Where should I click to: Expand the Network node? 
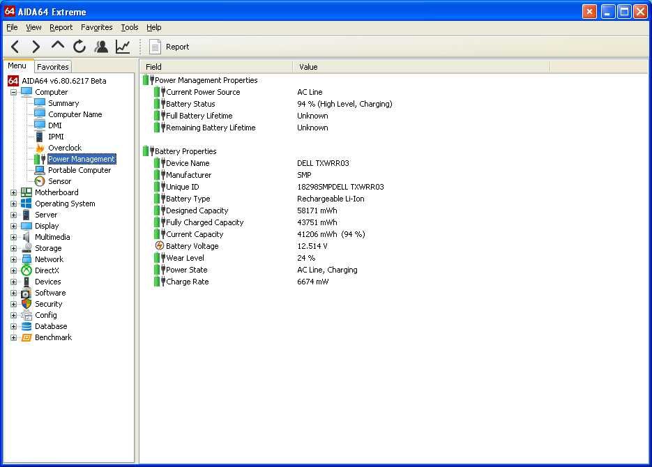[14, 259]
